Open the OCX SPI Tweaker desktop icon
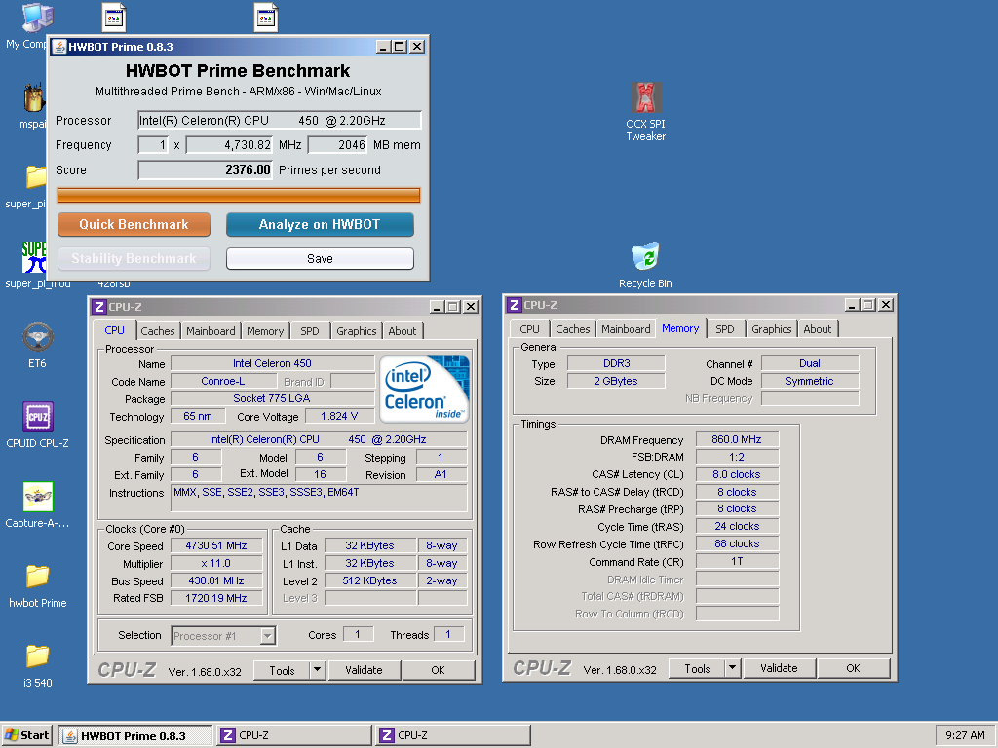Image resolution: width=998 pixels, height=748 pixels. point(645,111)
